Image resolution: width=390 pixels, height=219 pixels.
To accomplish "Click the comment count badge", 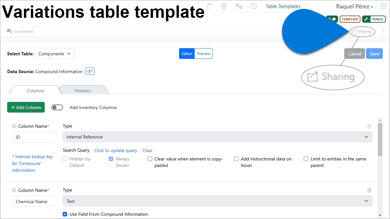I will [332, 19].
